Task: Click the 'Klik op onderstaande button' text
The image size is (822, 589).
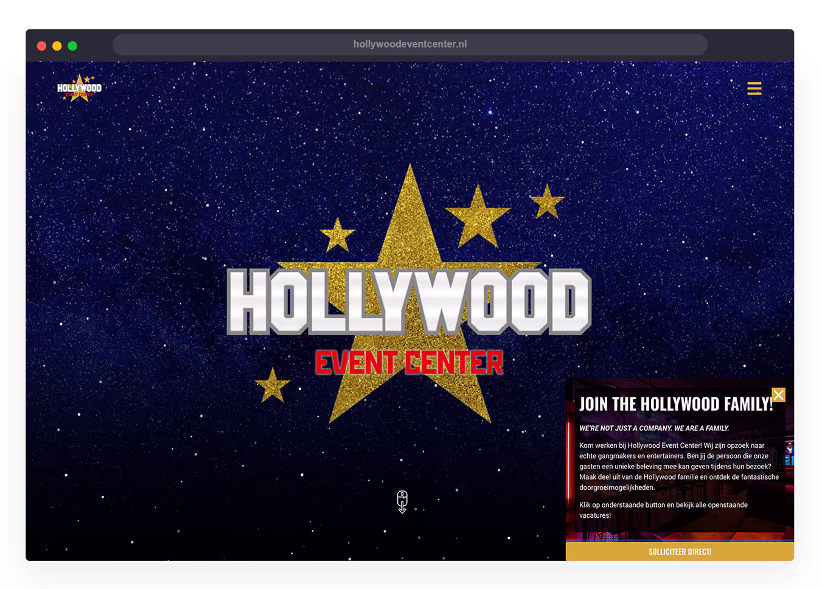Action: [663, 510]
